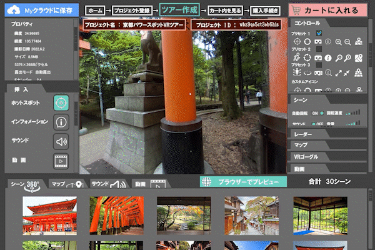Adjust the rotation speed level bars

357,113
